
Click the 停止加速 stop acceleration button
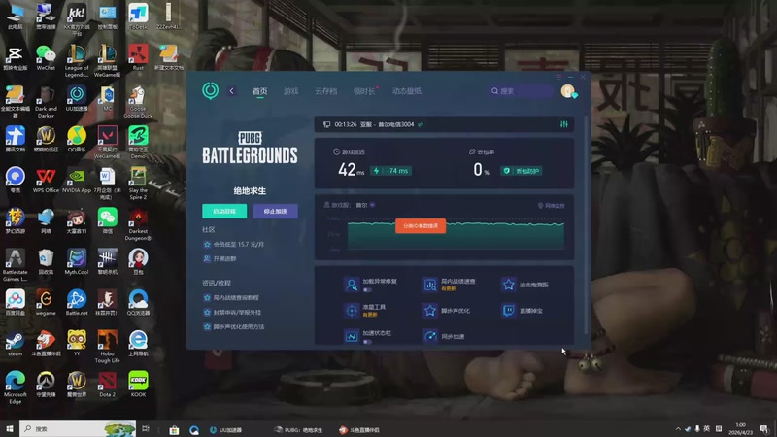[276, 211]
